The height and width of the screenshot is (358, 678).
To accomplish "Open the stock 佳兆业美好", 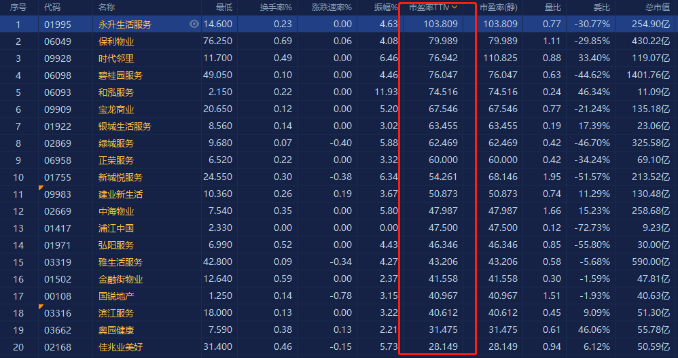I will (121, 347).
